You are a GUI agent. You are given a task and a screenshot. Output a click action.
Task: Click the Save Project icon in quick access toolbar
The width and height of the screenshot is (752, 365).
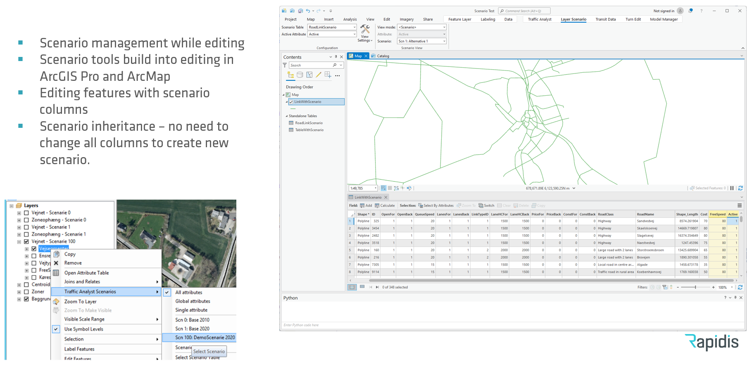(300, 11)
